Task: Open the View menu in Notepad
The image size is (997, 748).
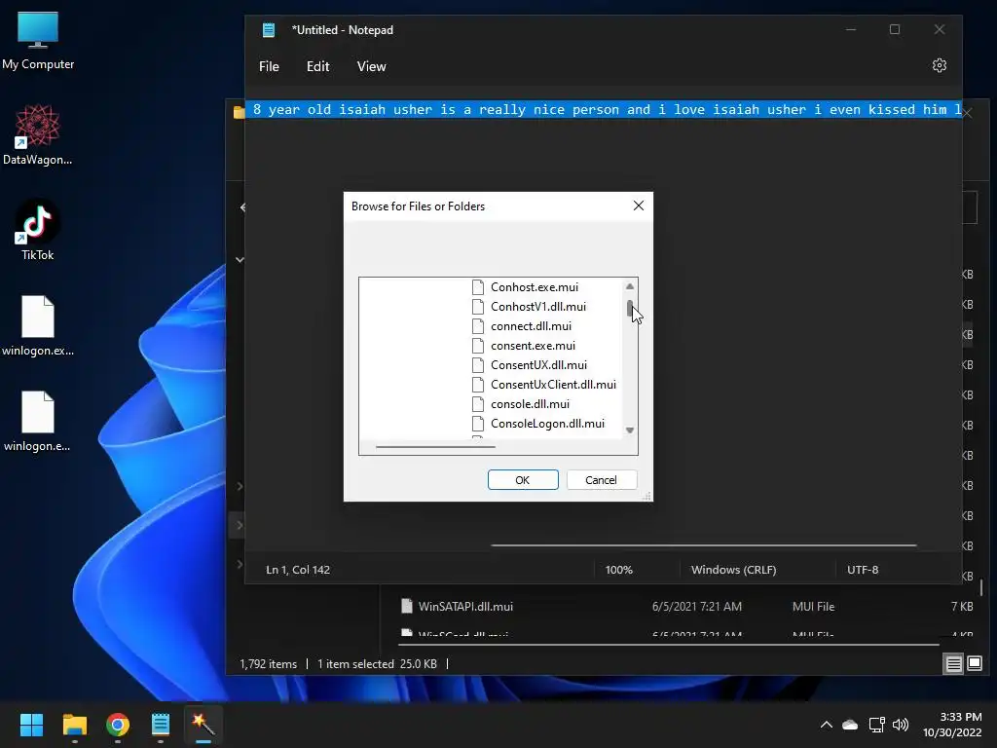Action: coord(371,66)
